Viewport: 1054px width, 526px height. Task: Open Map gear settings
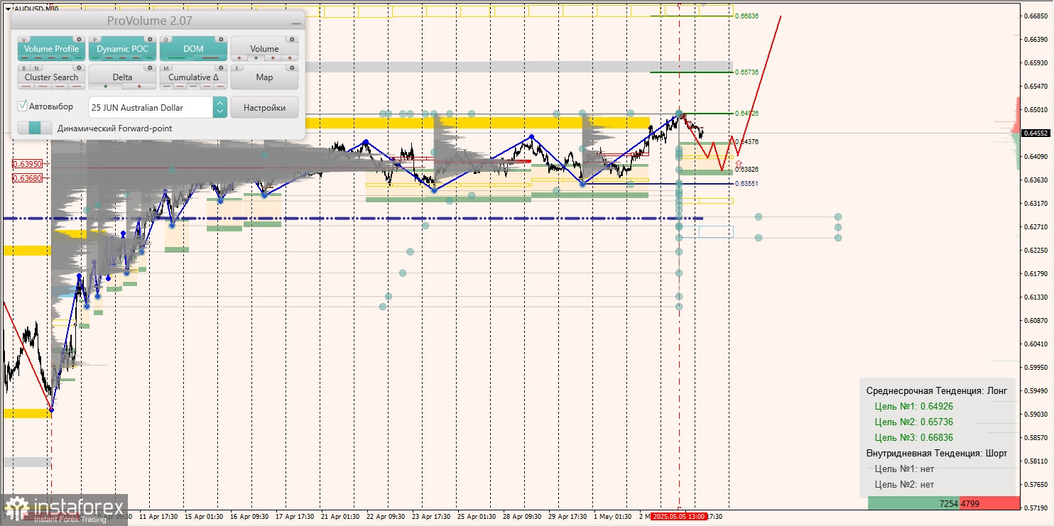pos(292,67)
